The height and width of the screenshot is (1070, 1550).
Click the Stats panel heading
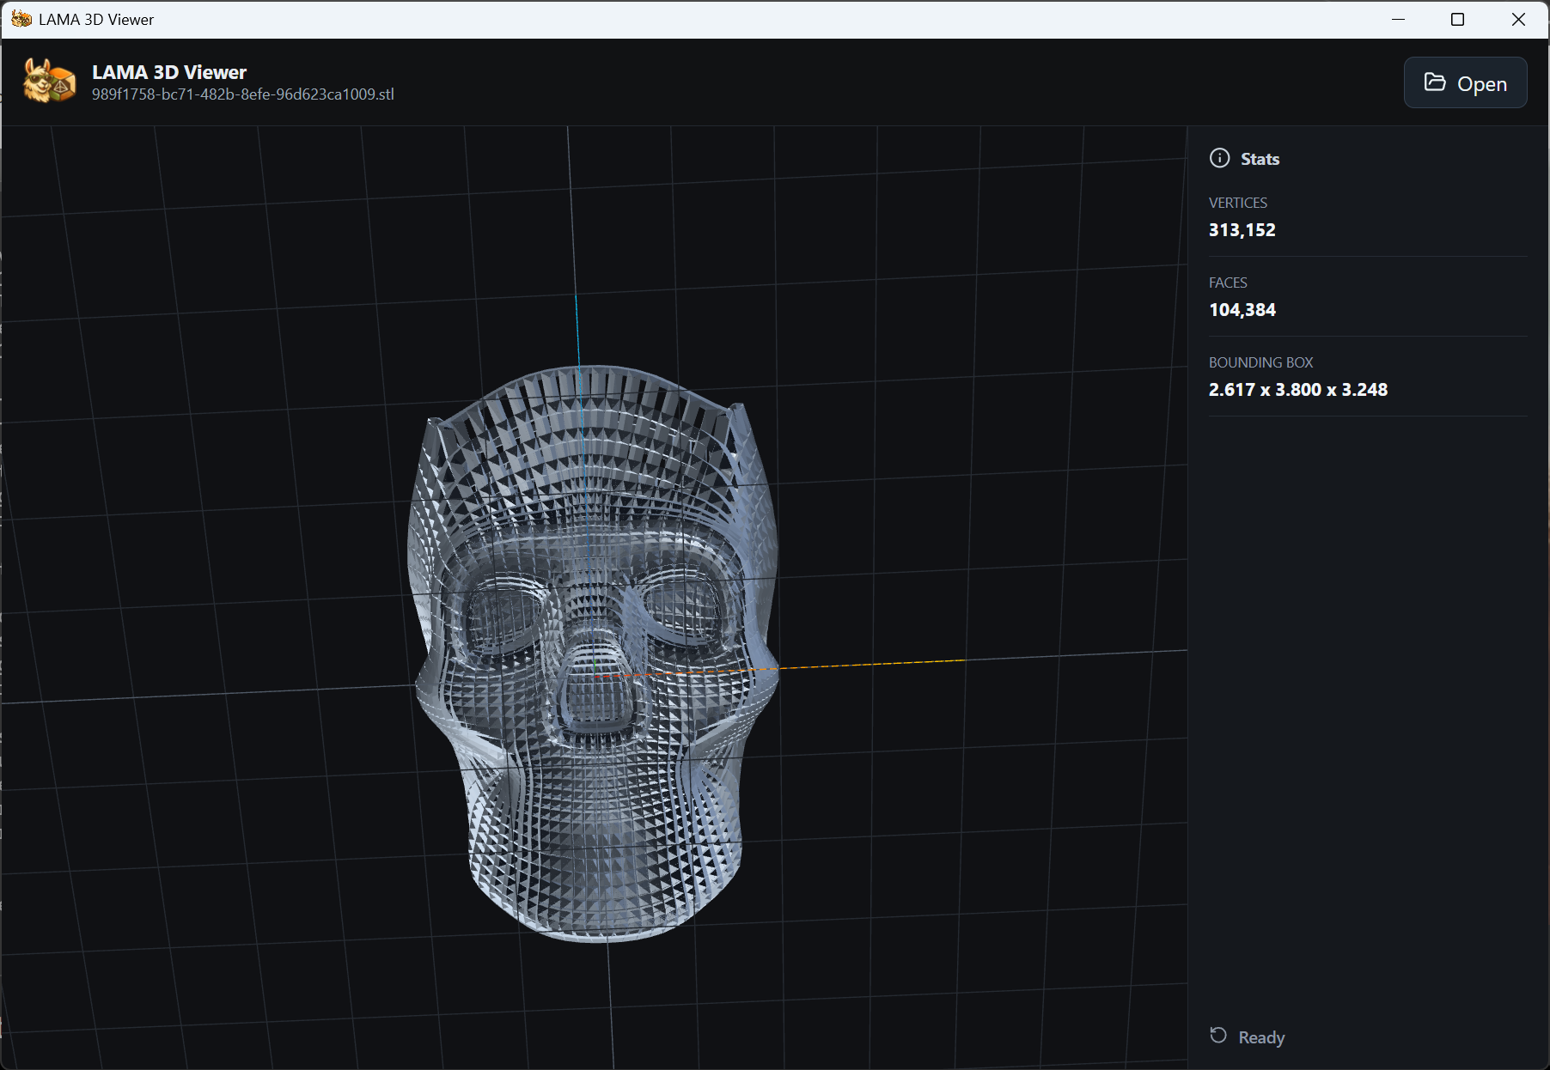click(x=1260, y=159)
